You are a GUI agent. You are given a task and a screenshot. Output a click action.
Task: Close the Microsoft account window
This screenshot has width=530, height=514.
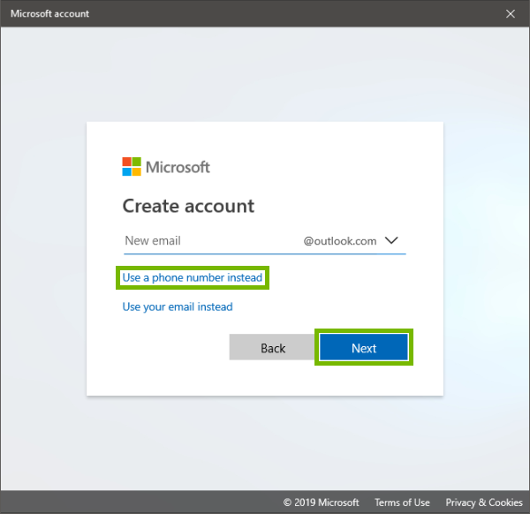pos(511,13)
